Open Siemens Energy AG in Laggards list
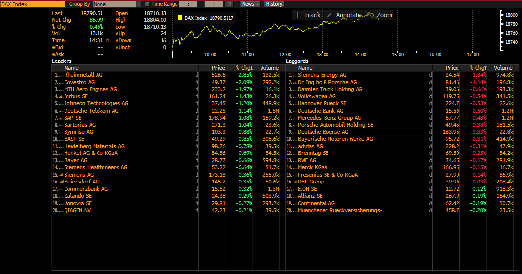This screenshot has height=274, width=522. pyautogui.click(x=322, y=75)
